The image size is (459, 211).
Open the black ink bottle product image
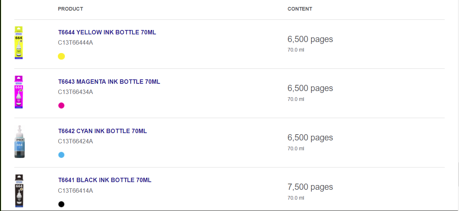pos(19,191)
